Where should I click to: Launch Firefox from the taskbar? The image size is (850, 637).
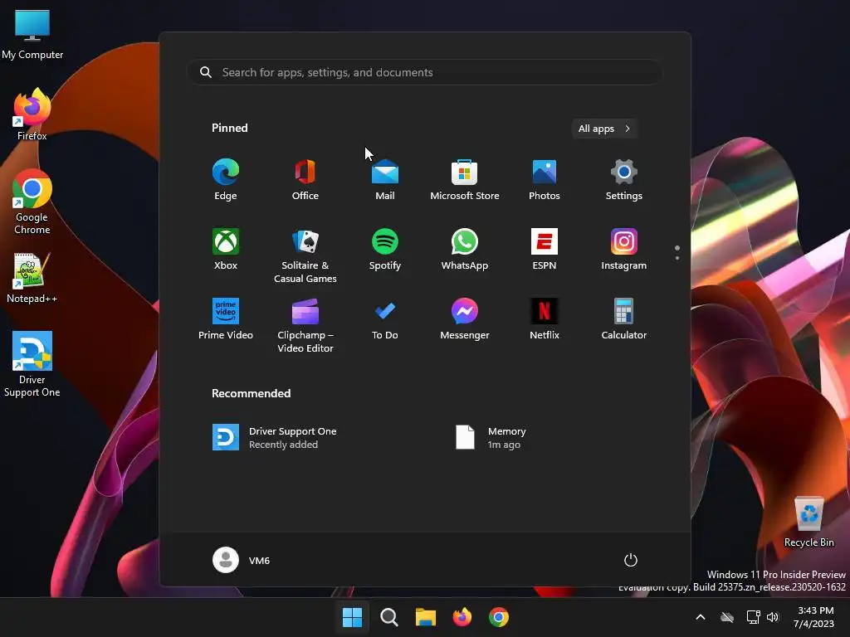[462, 617]
